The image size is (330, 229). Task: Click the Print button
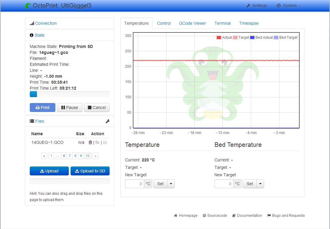[x=43, y=108]
